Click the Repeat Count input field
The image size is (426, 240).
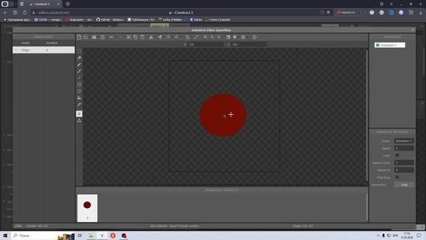[x=404, y=163]
